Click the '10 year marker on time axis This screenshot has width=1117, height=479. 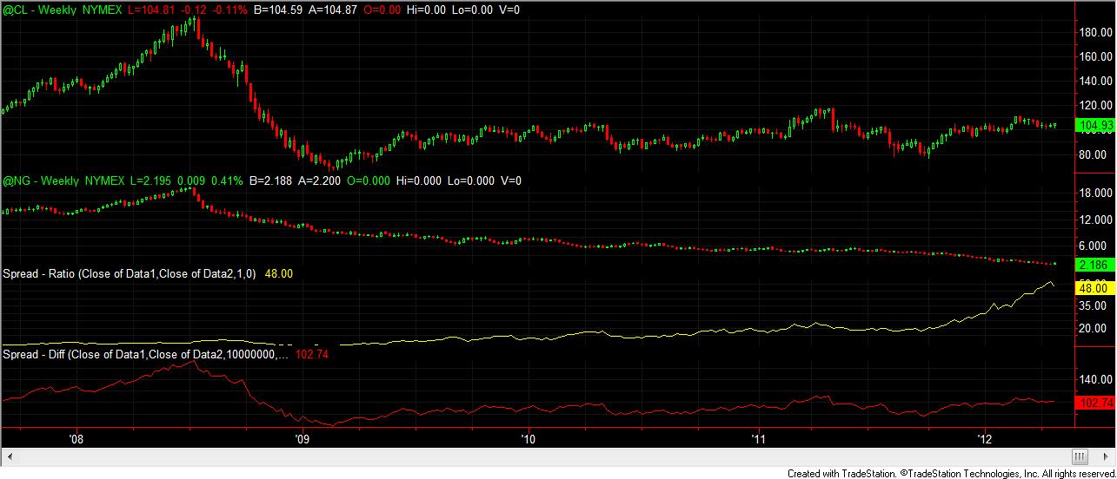(x=528, y=439)
